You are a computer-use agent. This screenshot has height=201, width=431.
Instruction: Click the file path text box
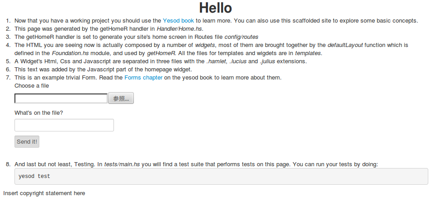pos(61,98)
